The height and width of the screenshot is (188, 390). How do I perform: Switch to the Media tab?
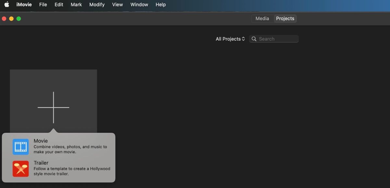click(262, 19)
